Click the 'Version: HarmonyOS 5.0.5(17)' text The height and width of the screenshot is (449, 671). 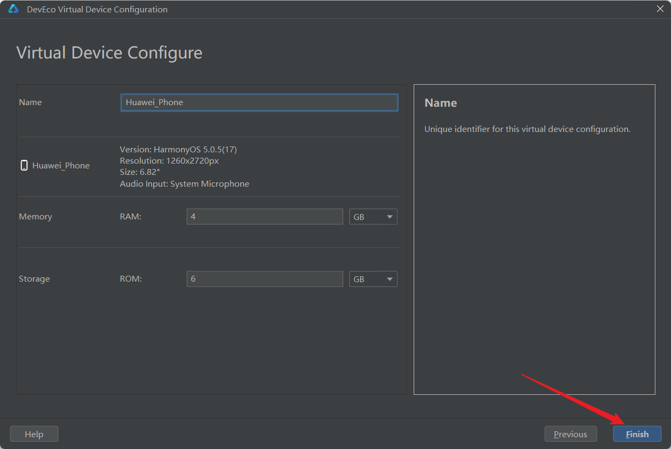[178, 150]
